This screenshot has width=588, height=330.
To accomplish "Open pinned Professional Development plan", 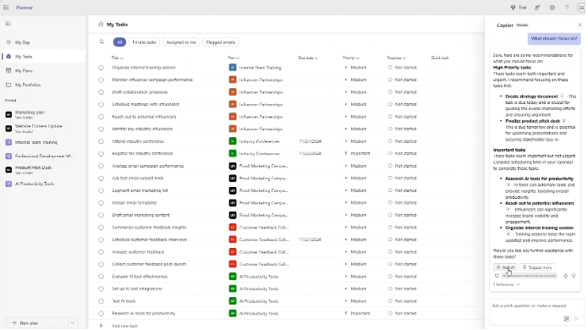I will click(43, 156).
